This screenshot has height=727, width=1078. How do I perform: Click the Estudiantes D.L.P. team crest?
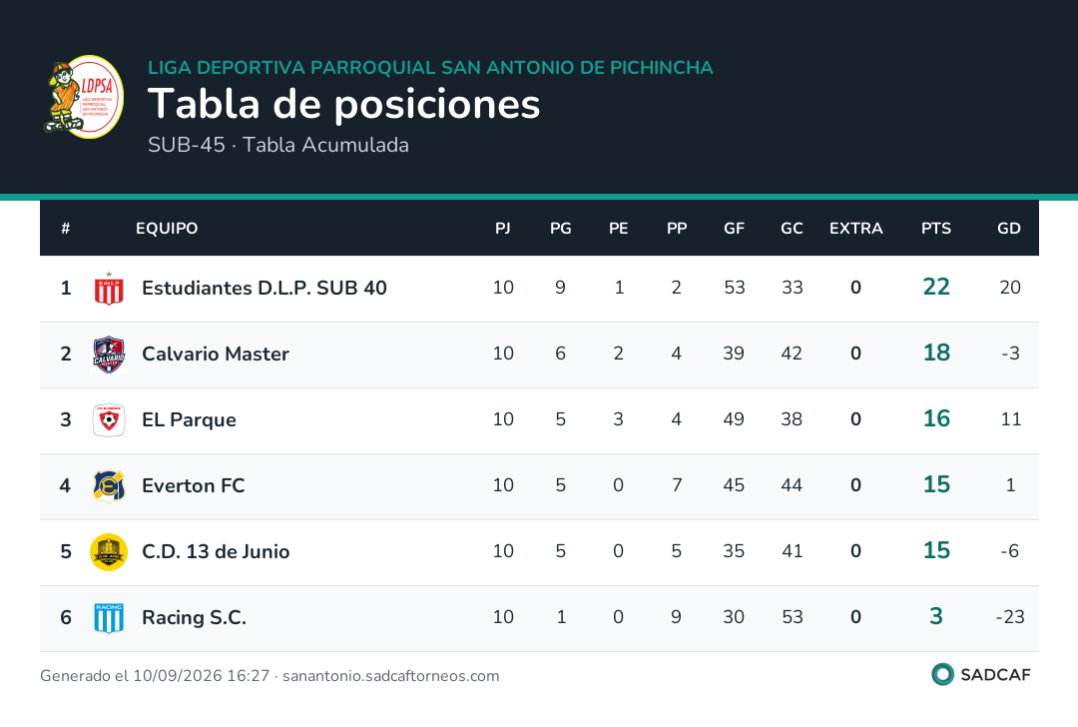(109, 289)
